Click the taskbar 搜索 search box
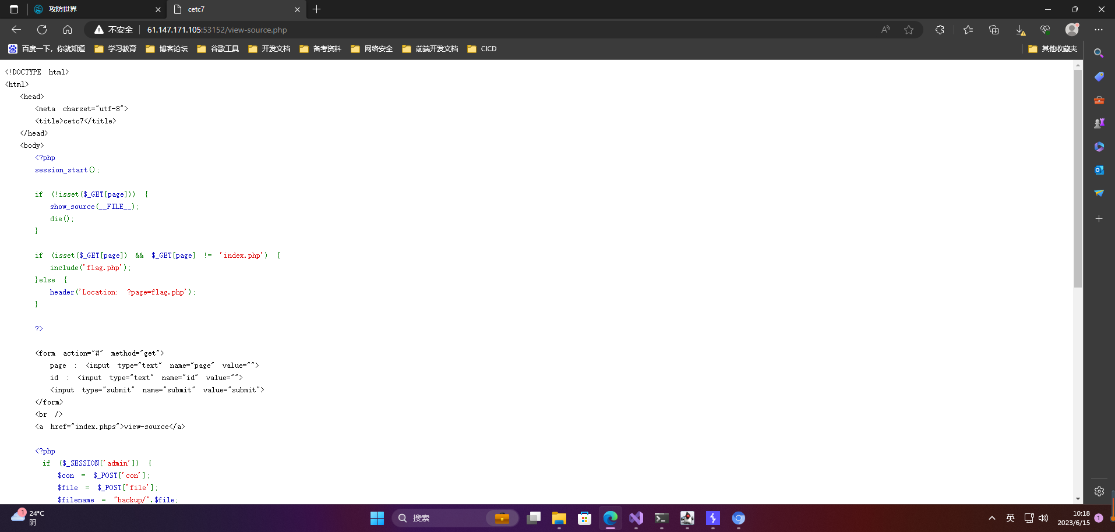The width and height of the screenshot is (1115, 532). click(x=456, y=518)
